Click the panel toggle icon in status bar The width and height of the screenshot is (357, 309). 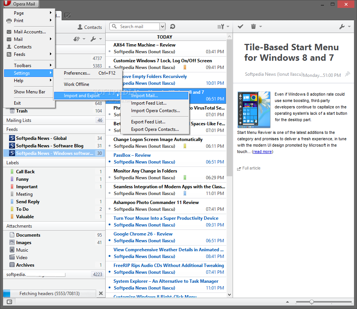pos(9,302)
